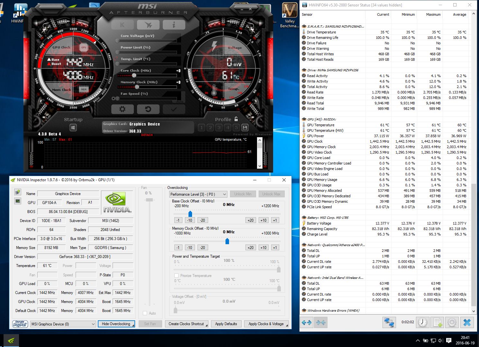Image resolution: width=479 pixels, height=347 pixels.
Task: Click the Afterburner airplane logo button
Action: pyautogui.click(x=148, y=25)
